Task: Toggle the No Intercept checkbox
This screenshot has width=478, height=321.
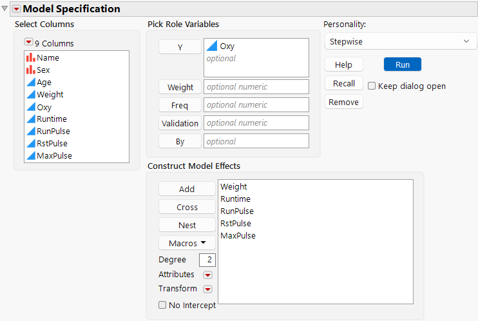Action: pyautogui.click(x=162, y=306)
